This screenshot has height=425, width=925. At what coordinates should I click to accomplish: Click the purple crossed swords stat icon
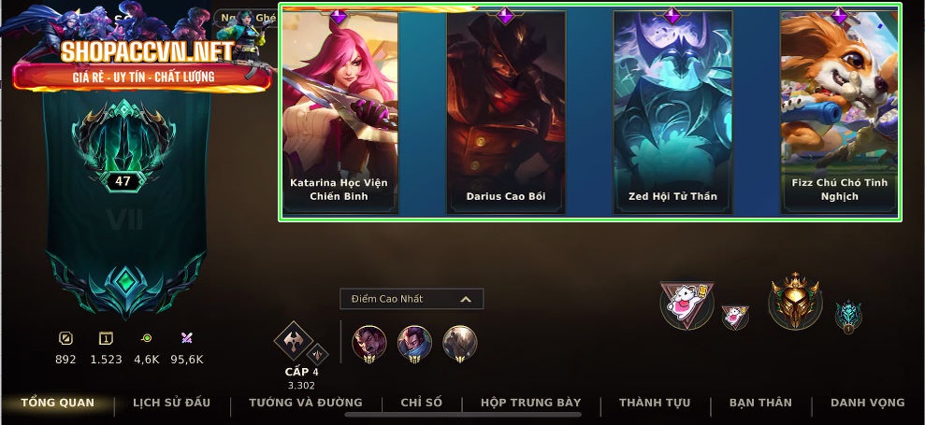(x=187, y=338)
